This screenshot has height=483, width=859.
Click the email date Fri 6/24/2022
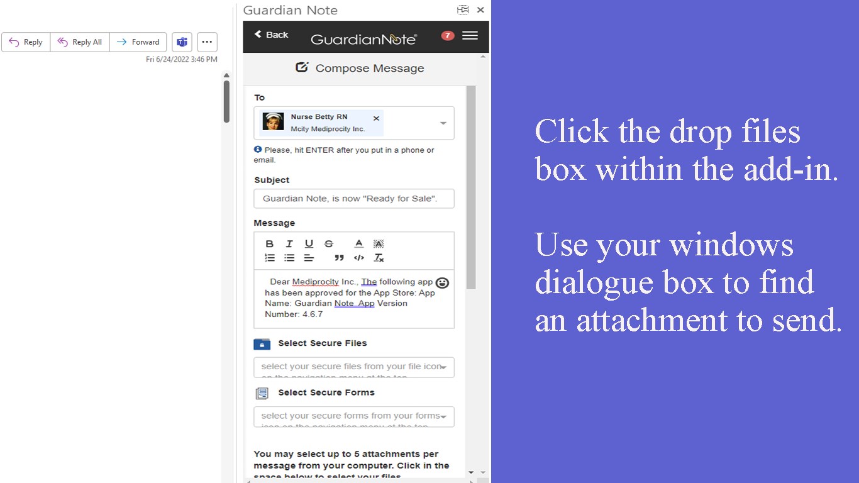(x=182, y=59)
